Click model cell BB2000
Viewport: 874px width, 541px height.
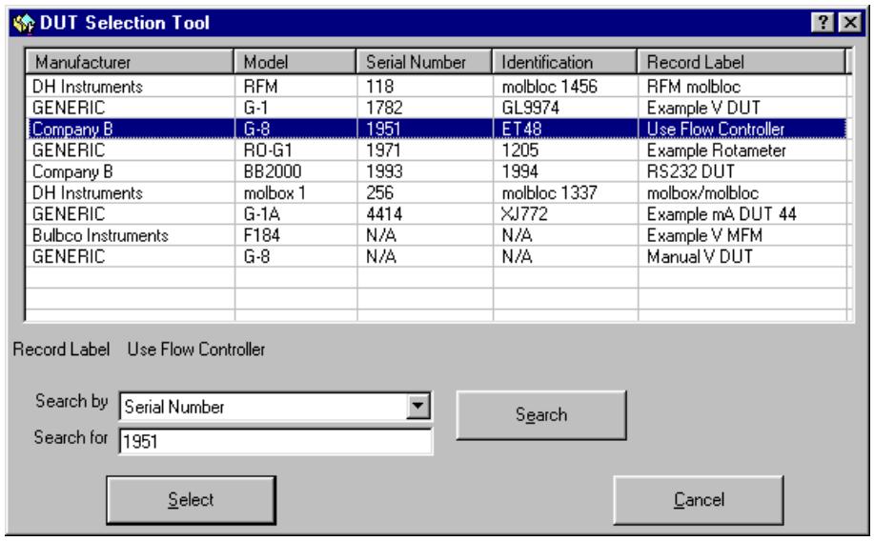coord(296,171)
